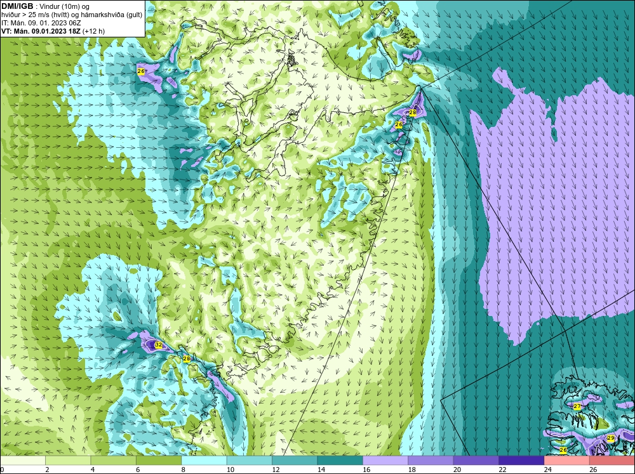The image size is (635, 474).
Task: Click the '26' tick on the color scale
Action: click(x=593, y=470)
